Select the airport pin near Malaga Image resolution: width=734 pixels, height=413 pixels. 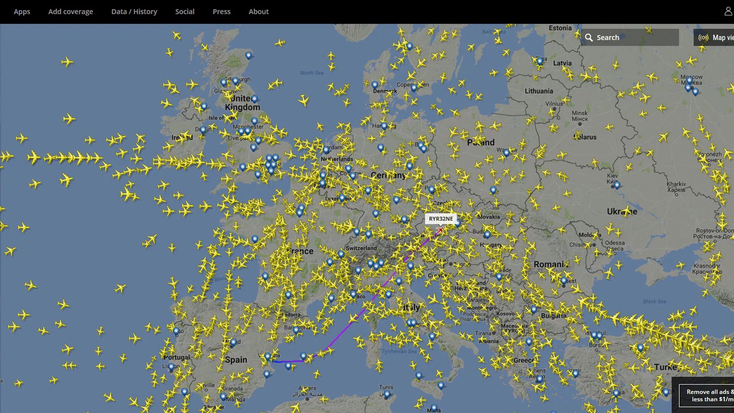223,397
